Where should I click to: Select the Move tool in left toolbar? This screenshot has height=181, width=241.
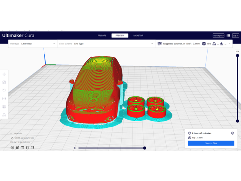click(x=4, y=74)
